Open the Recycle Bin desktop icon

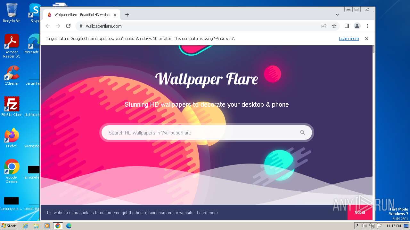[12, 13]
